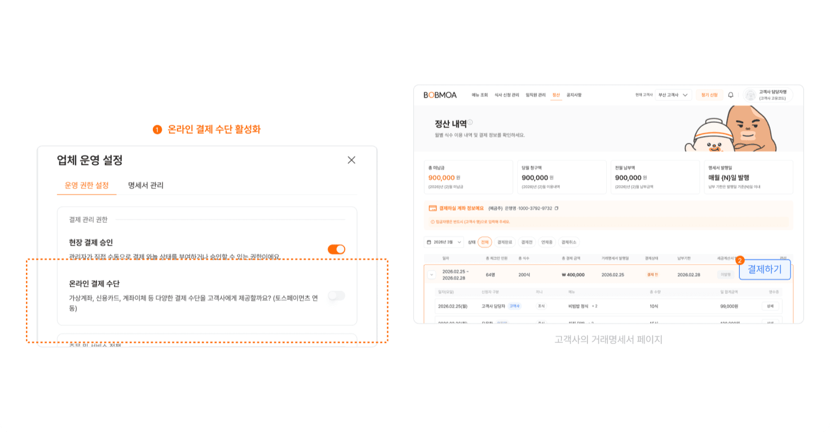This screenshot has width=830, height=433.
Task: Filter by 전체 status chip
Action: point(485,242)
